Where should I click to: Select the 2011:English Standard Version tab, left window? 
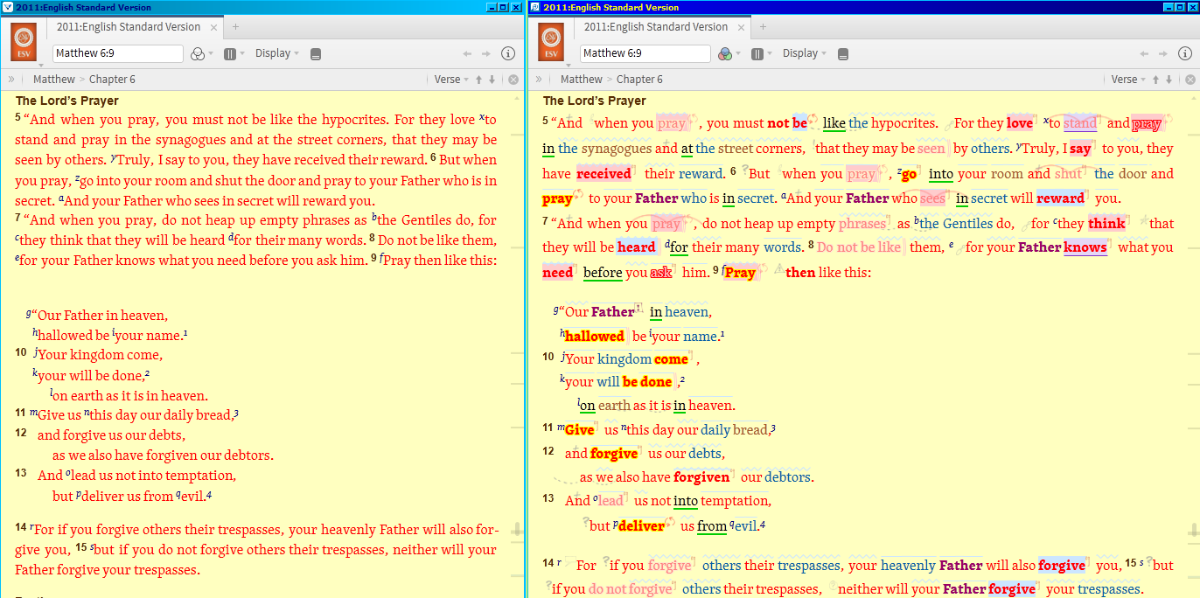[129, 27]
